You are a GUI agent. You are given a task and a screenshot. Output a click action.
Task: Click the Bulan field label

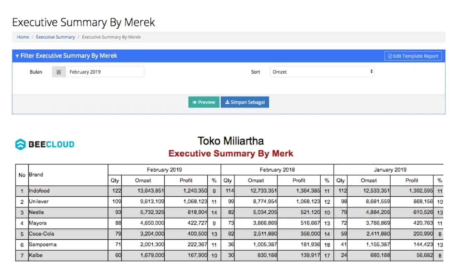click(x=36, y=72)
